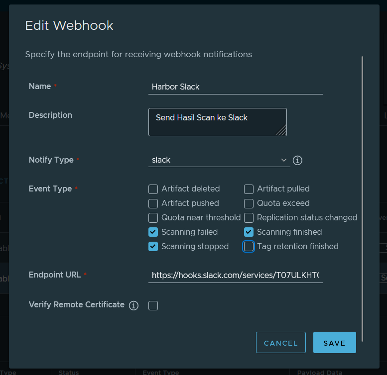The height and width of the screenshot is (375, 387).
Task: Enable Tag retention finished checkbox
Action: [249, 247]
